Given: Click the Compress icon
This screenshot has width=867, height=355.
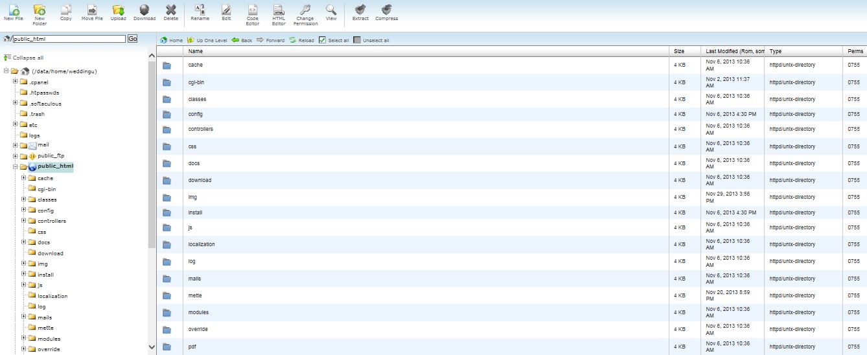Looking at the screenshot, I should tap(387, 10).
